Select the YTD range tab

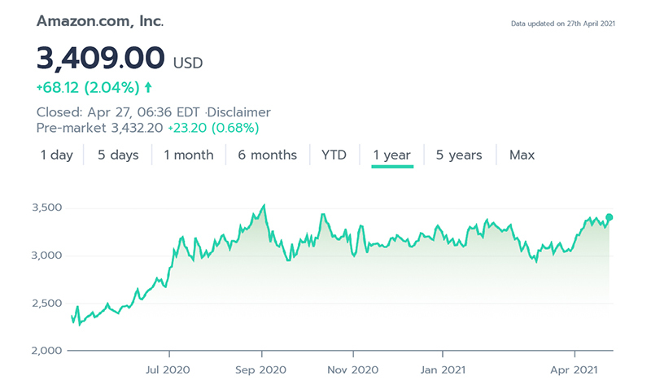[334, 155]
